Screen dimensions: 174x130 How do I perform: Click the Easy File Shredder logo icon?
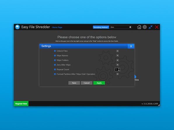click(x=18, y=27)
